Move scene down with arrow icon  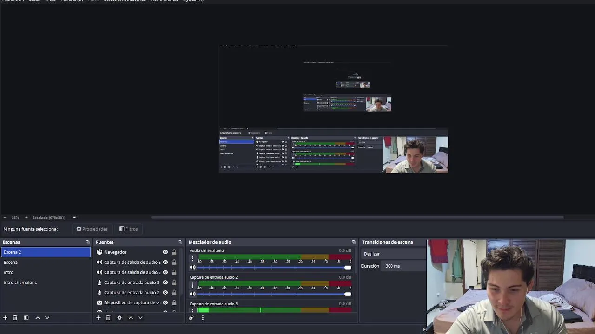point(47,318)
